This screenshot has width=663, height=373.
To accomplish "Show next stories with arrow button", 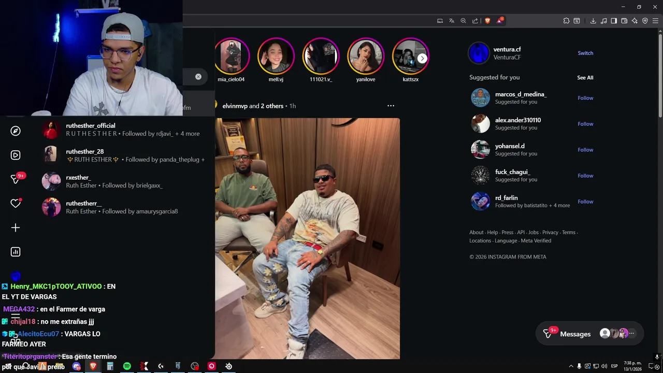I will coord(422,59).
